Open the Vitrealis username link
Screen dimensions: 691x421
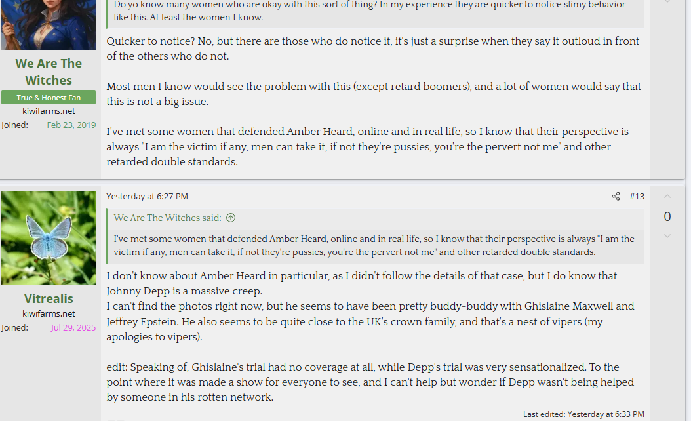pyautogui.click(x=49, y=298)
